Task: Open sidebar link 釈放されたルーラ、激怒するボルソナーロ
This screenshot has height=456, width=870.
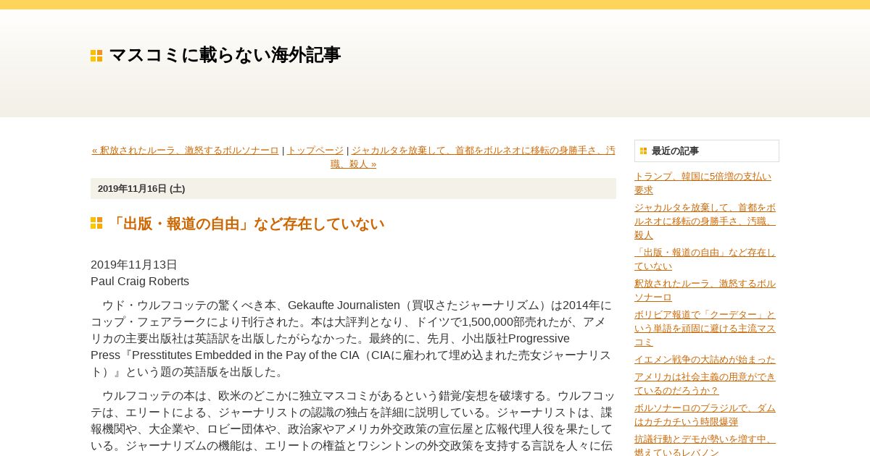Action: pyautogui.click(x=705, y=290)
